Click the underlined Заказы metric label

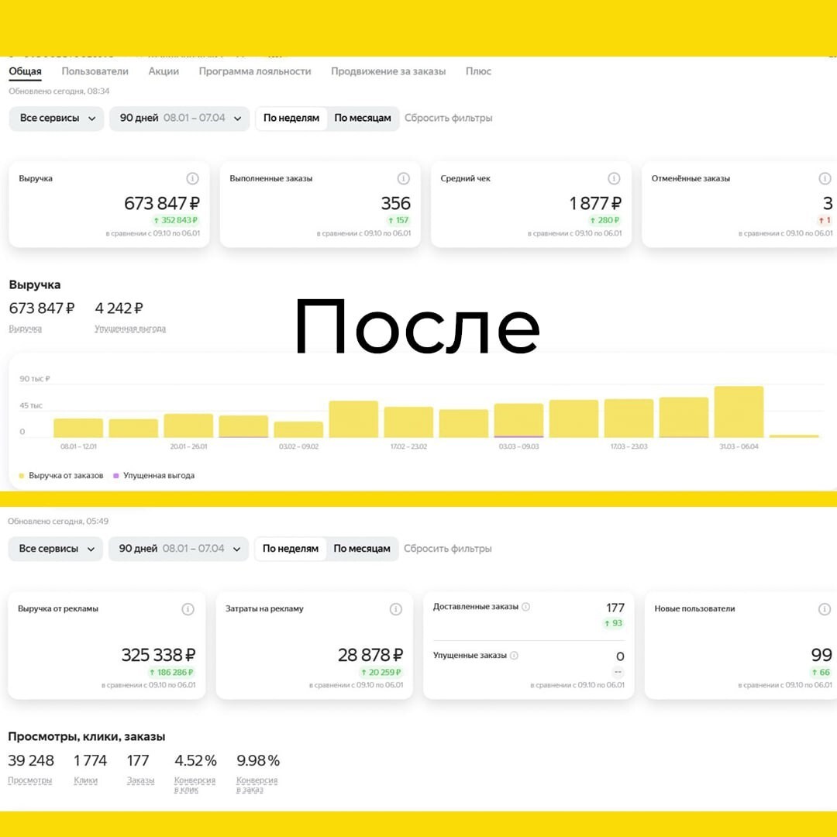pos(140,780)
